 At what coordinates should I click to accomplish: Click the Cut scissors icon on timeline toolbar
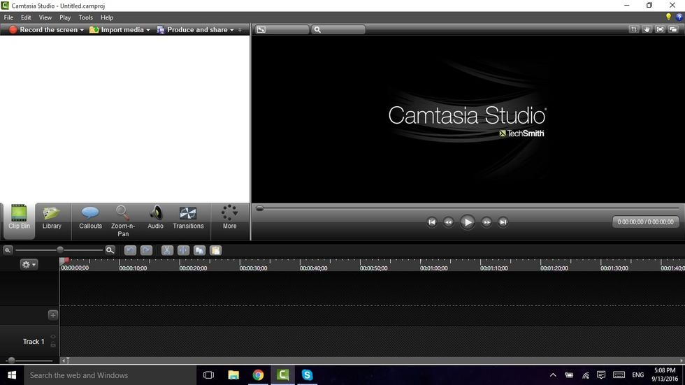pos(167,250)
